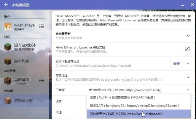Select 没有游戏版本 entry
Viewport: 196px width, 119px height.
[x=25, y=47]
